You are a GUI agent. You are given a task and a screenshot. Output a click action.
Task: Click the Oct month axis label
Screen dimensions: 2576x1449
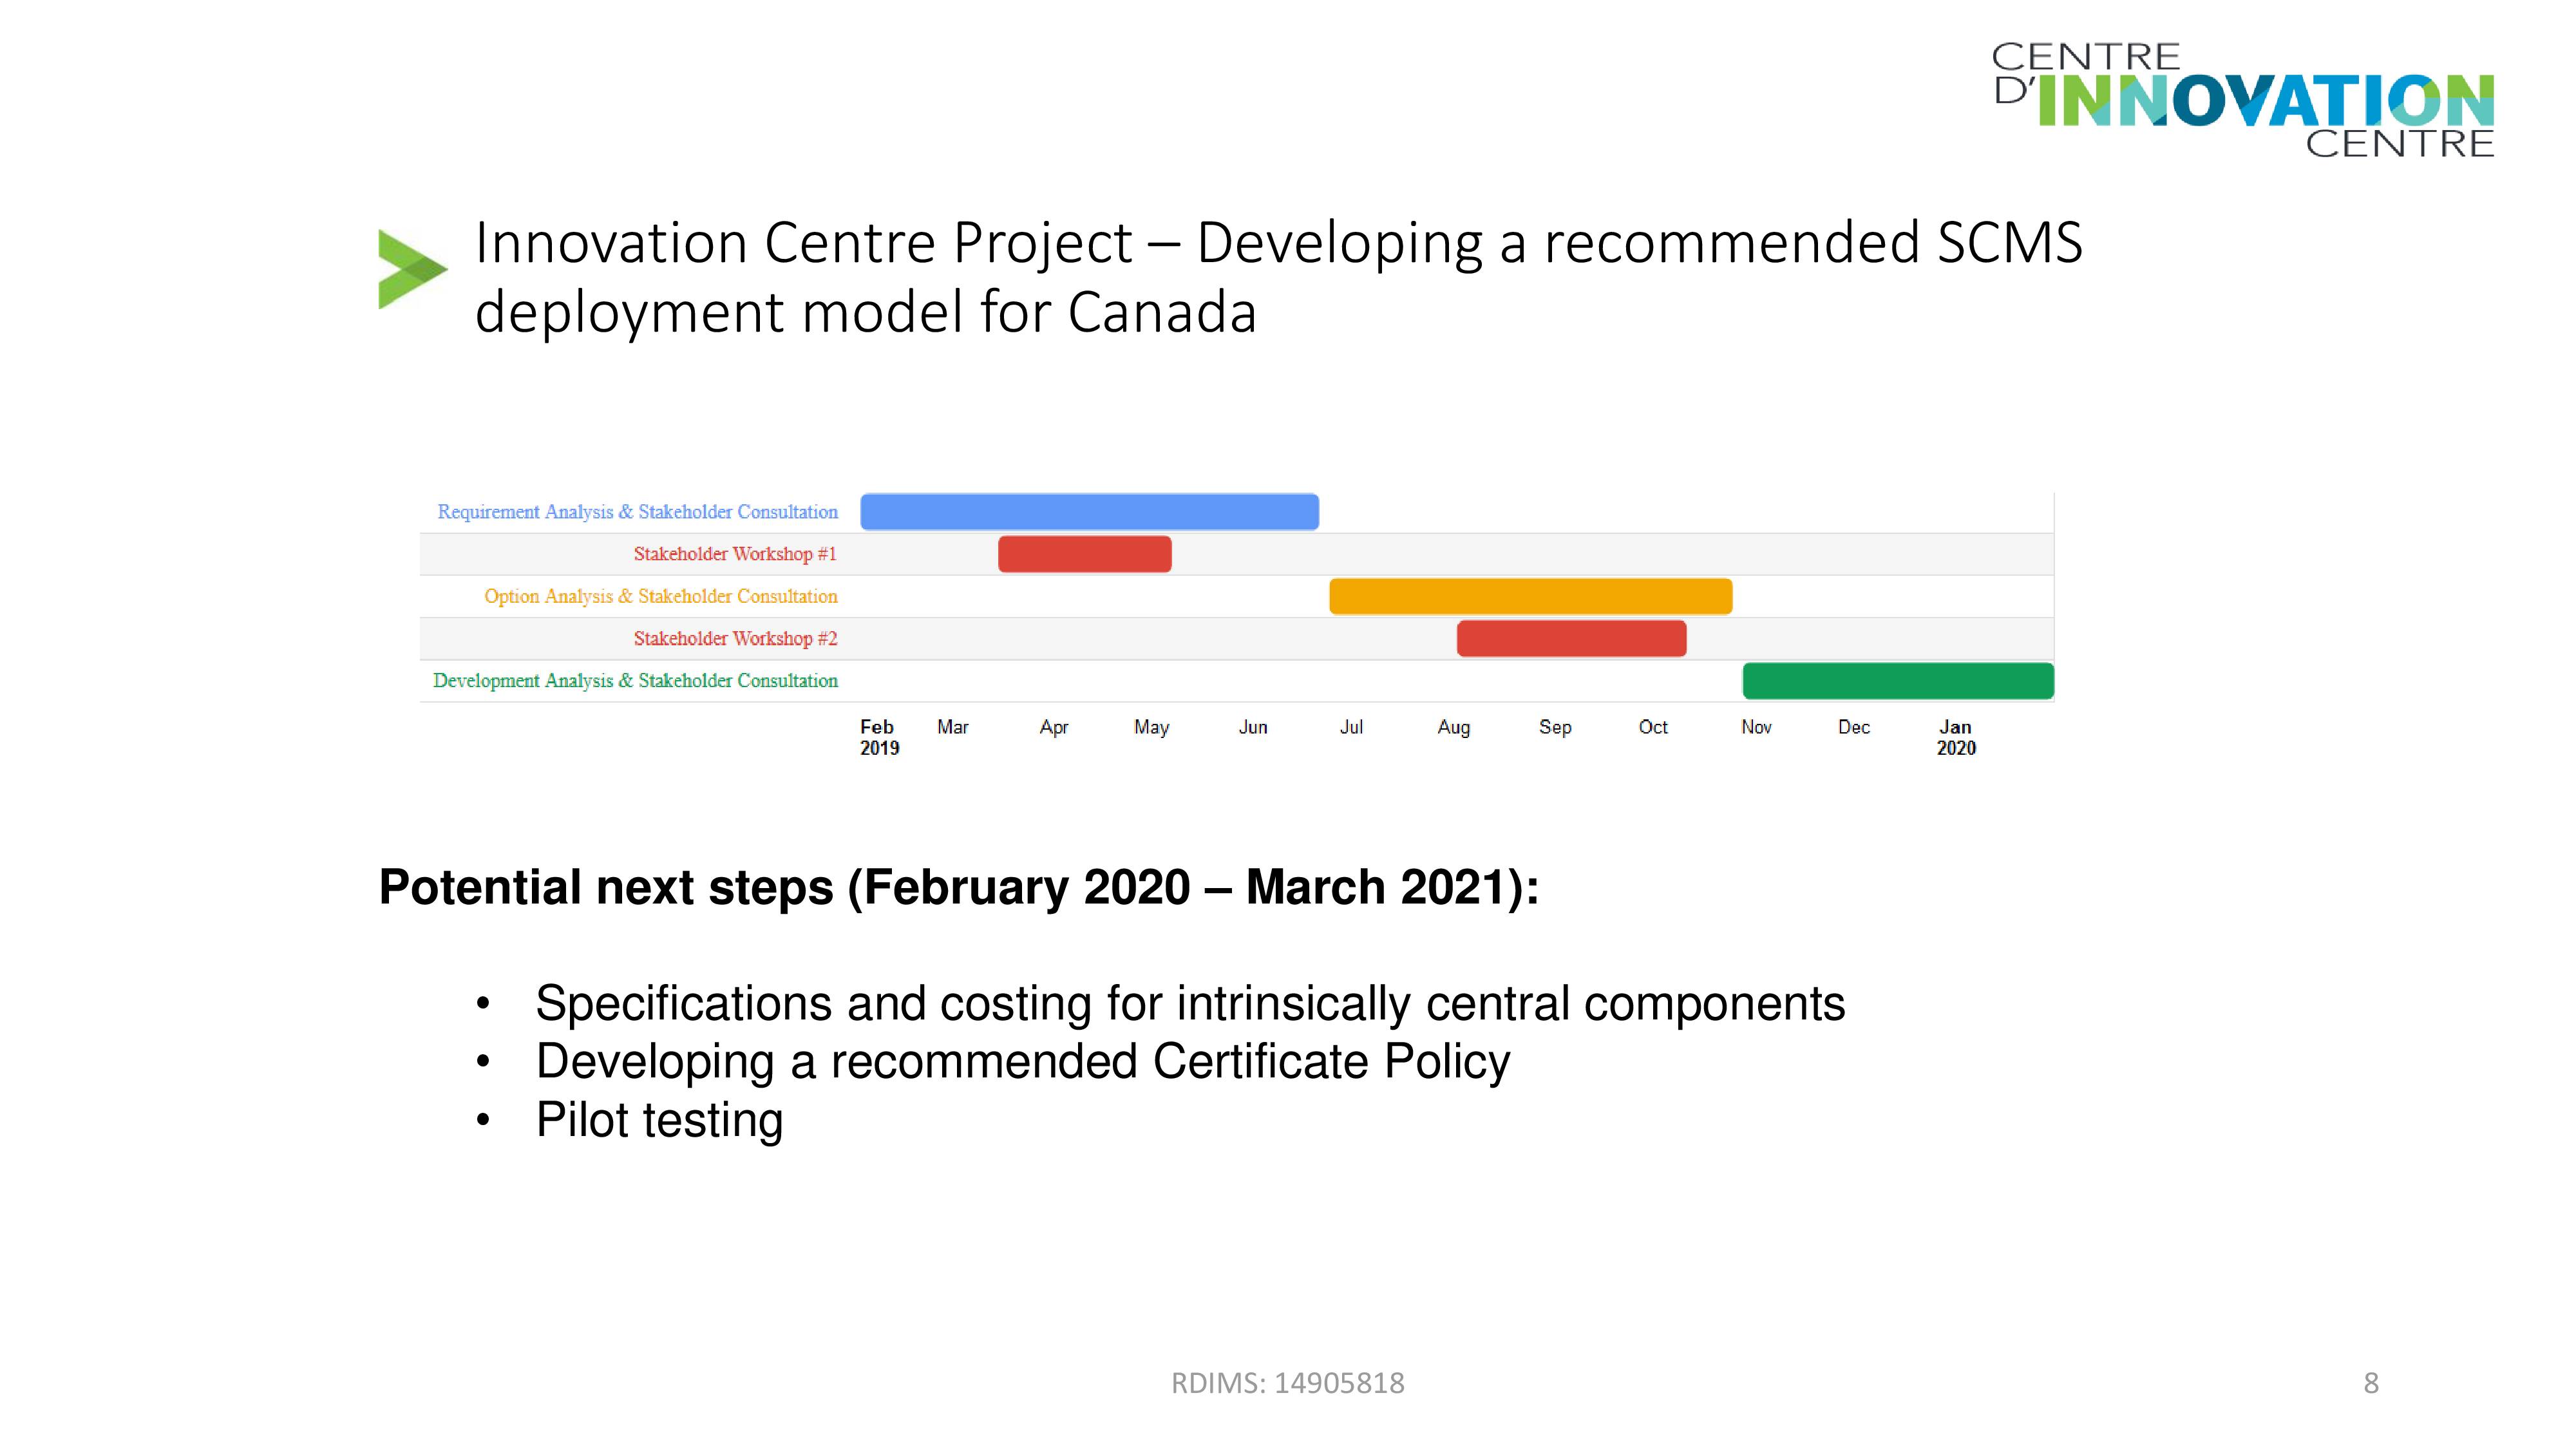(1653, 727)
